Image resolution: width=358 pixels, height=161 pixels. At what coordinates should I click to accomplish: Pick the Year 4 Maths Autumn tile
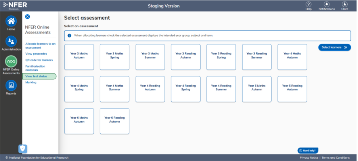292,57
